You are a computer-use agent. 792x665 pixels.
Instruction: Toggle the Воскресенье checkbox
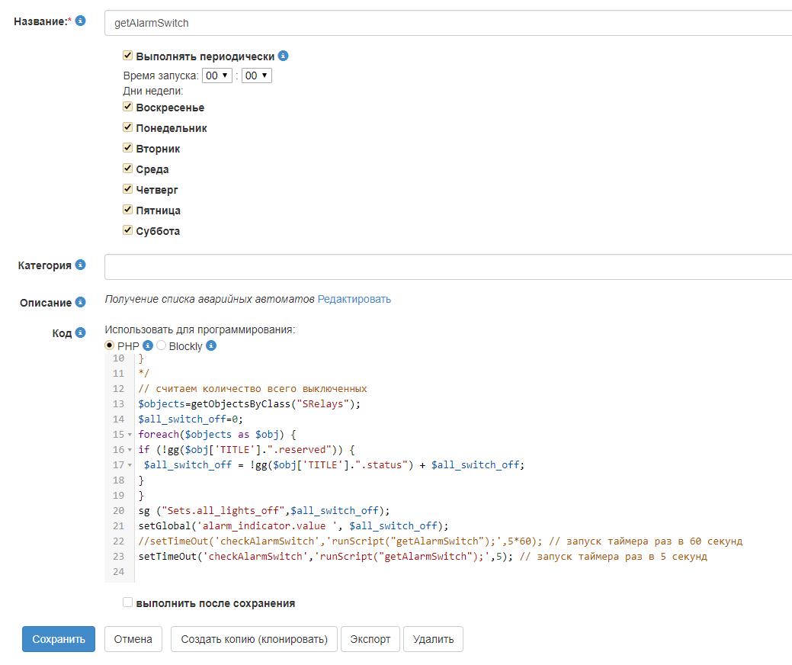[x=128, y=108]
